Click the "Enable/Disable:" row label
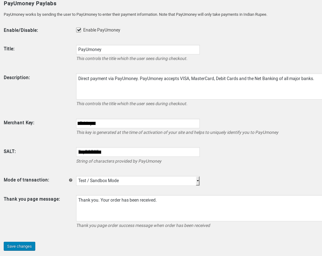 click(x=21, y=30)
